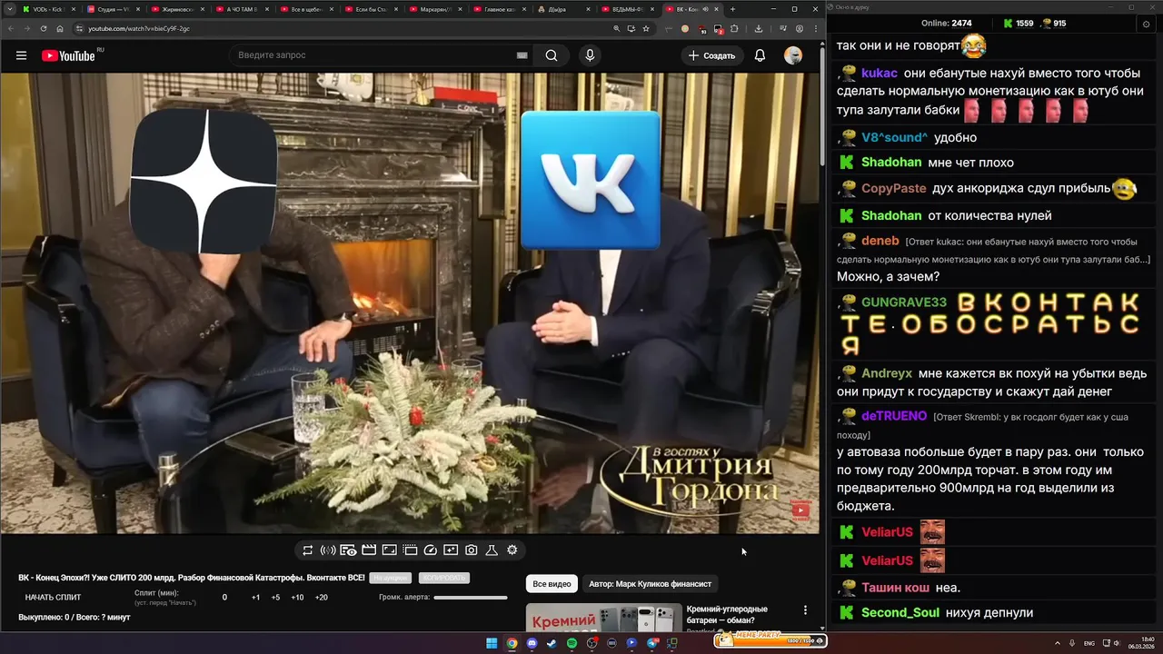Open the Windows Start button
The height and width of the screenshot is (654, 1163).
(492, 643)
